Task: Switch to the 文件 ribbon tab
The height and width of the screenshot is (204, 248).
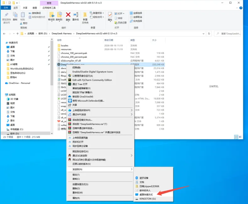Action: pos(6,8)
